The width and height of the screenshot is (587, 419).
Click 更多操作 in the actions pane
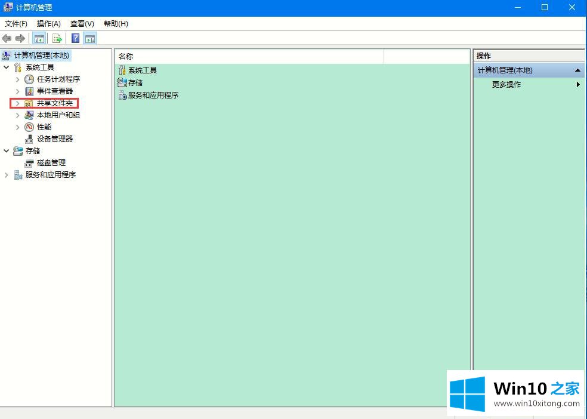(x=506, y=85)
